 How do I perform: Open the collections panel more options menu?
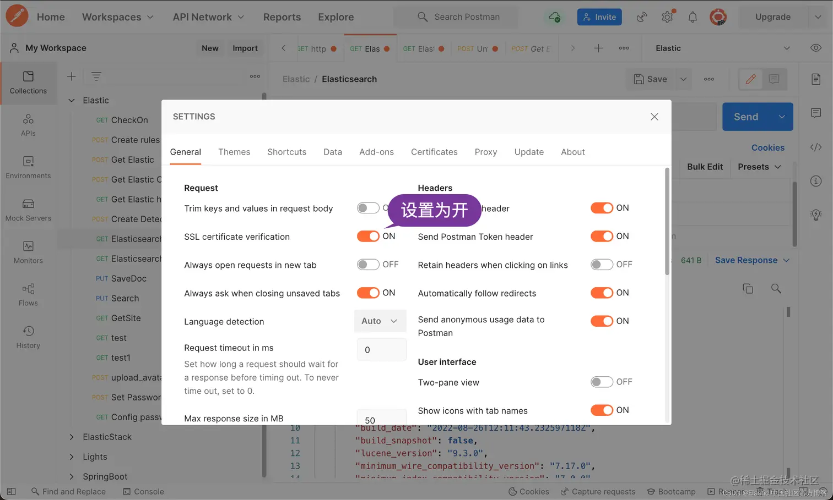point(255,76)
